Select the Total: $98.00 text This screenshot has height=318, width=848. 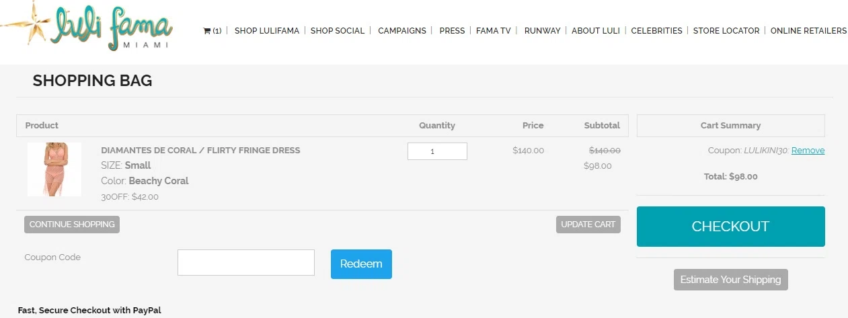[730, 177]
